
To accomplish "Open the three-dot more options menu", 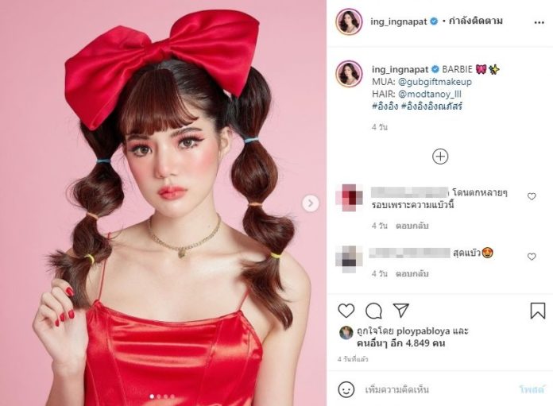I will pos(539,22).
